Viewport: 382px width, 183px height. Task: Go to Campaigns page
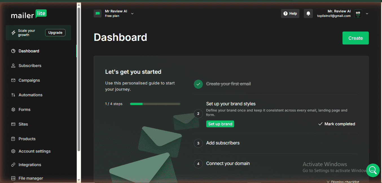(29, 80)
